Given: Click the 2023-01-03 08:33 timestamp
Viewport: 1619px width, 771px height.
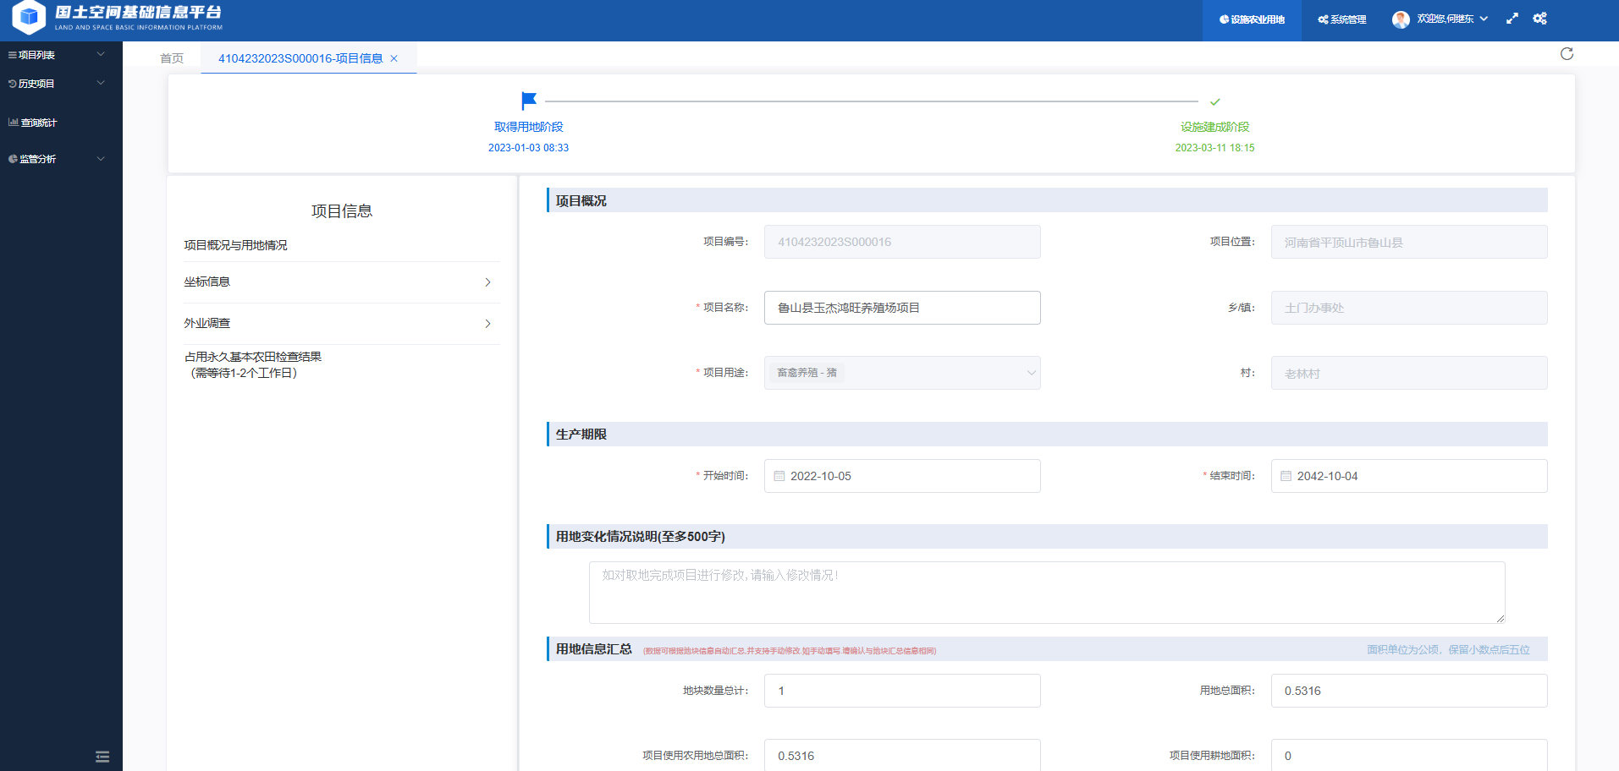Looking at the screenshot, I should pyautogui.click(x=529, y=148).
